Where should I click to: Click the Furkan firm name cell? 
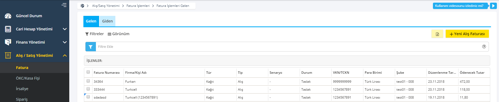coord(130,82)
